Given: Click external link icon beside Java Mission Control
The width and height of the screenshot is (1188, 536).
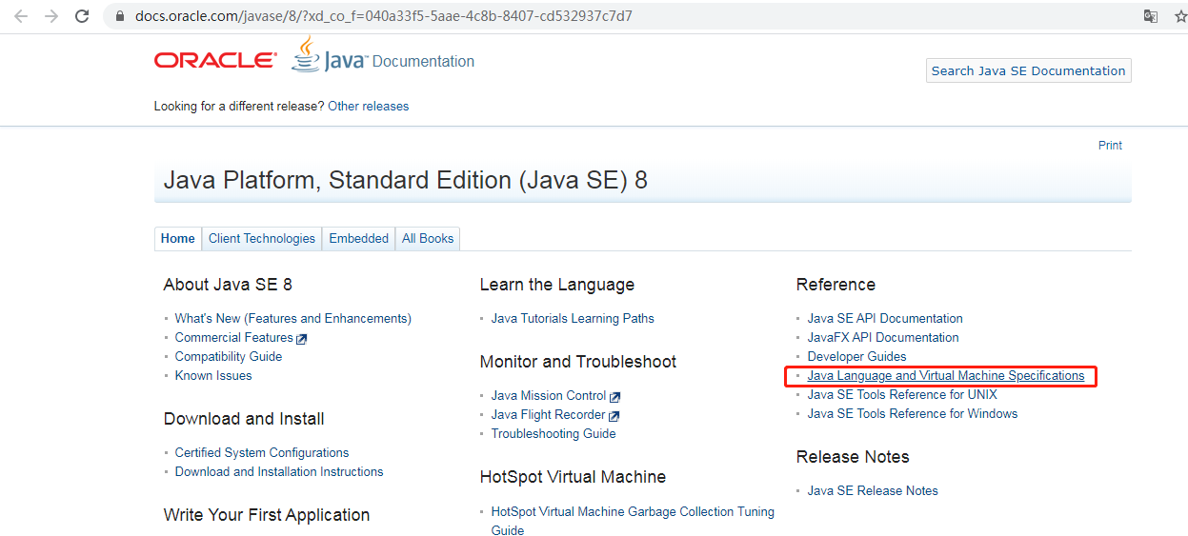Looking at the screenshot, I should (x=614, y=396).
